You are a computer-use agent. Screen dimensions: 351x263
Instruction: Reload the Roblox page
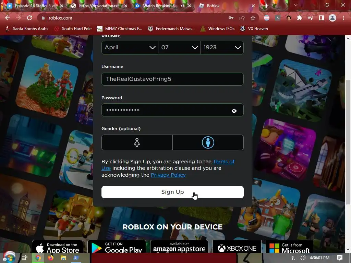(x=29, y=18)
